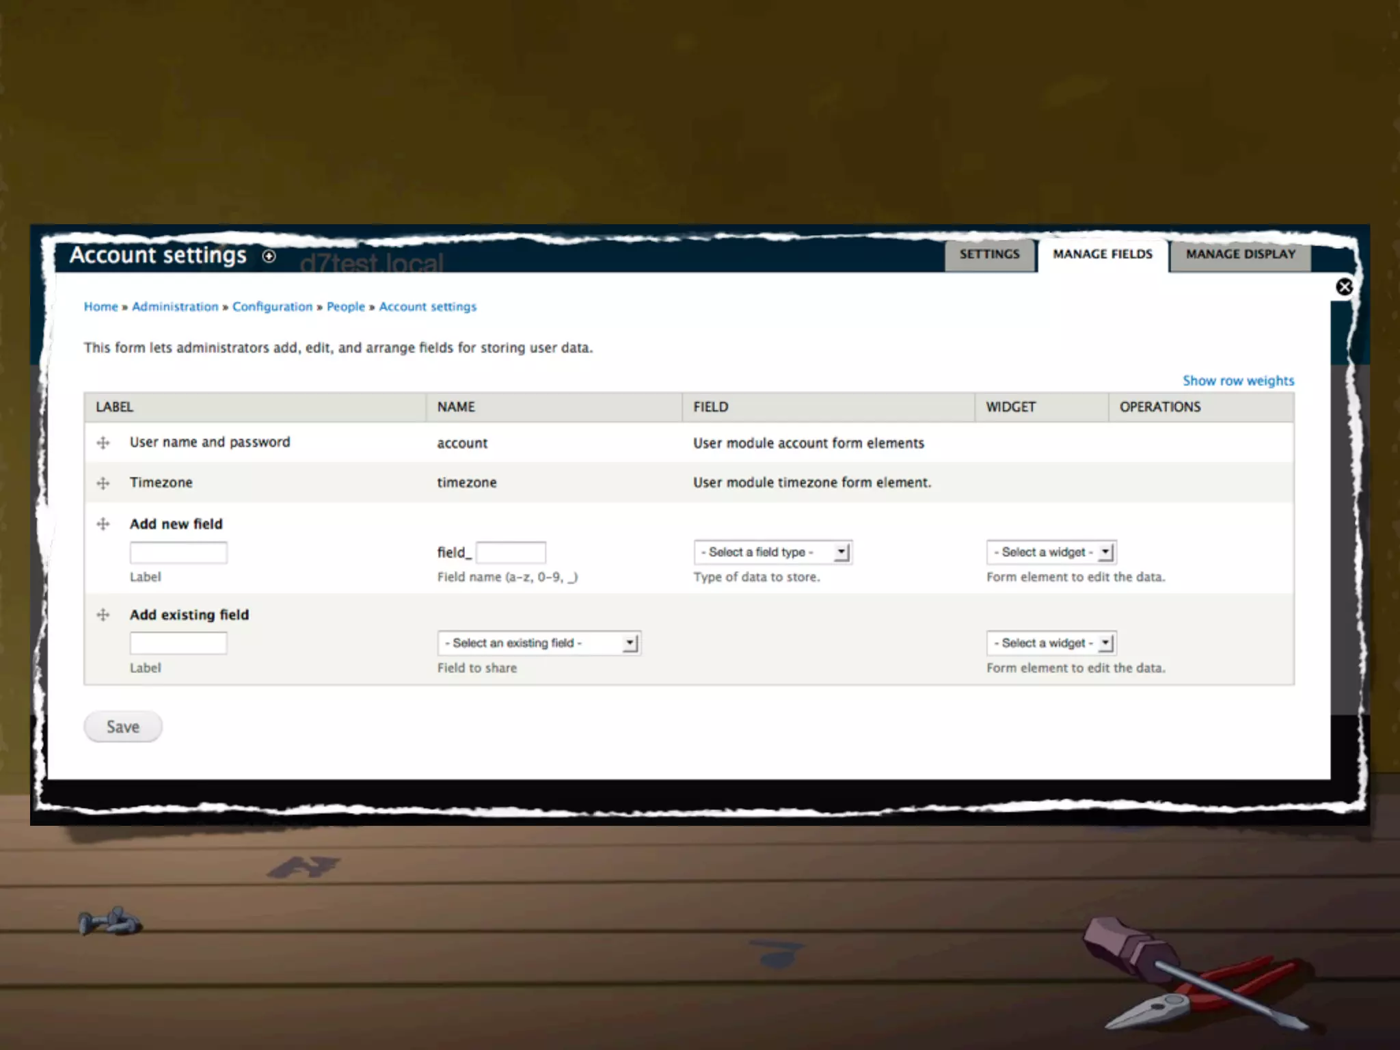Click the Timezone row drag handle
The width and height of the screenshot is (1400, 1050).
103,483
